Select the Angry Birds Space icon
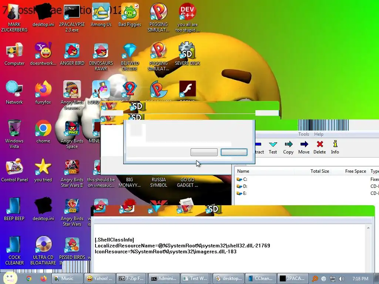 click(x=72, y=134)
